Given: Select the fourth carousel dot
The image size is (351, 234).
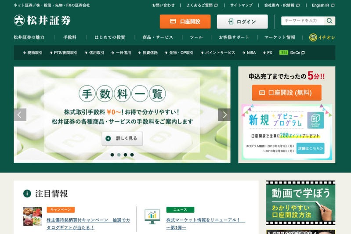Looking at the screenshot, I should click(132, 155).
